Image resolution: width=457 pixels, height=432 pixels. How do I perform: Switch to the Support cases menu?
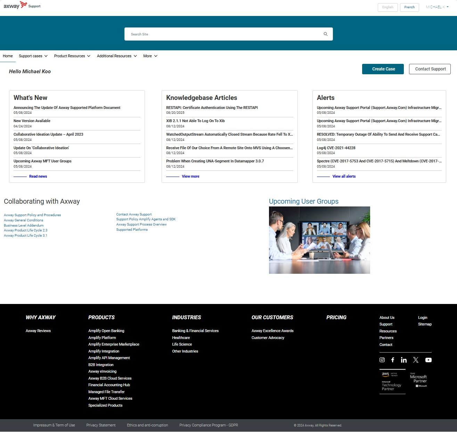point(33,56)
